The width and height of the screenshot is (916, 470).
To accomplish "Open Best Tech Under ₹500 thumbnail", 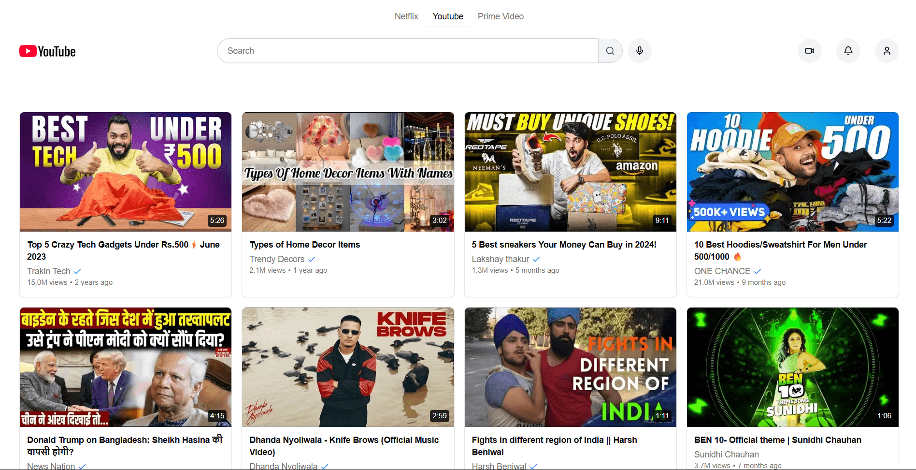I will [126, 172].
